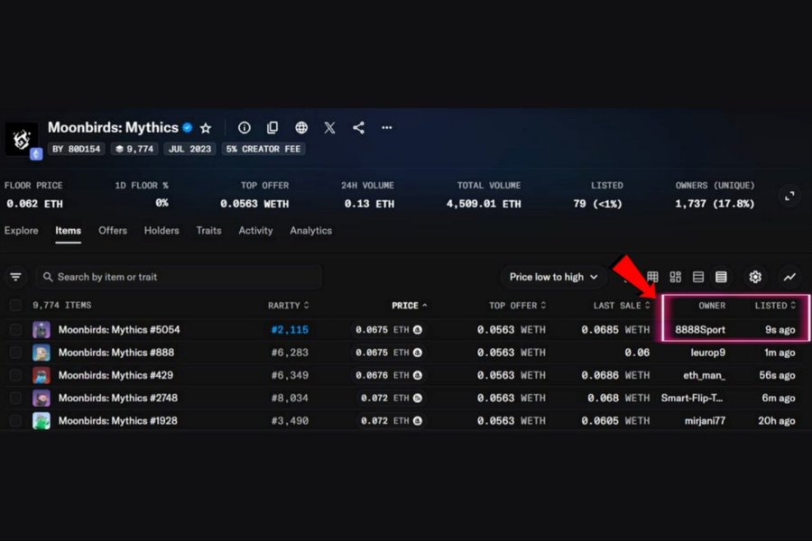Sort by the LAST SALE column header
Viewport: 812px width, 541px height.
622,306
